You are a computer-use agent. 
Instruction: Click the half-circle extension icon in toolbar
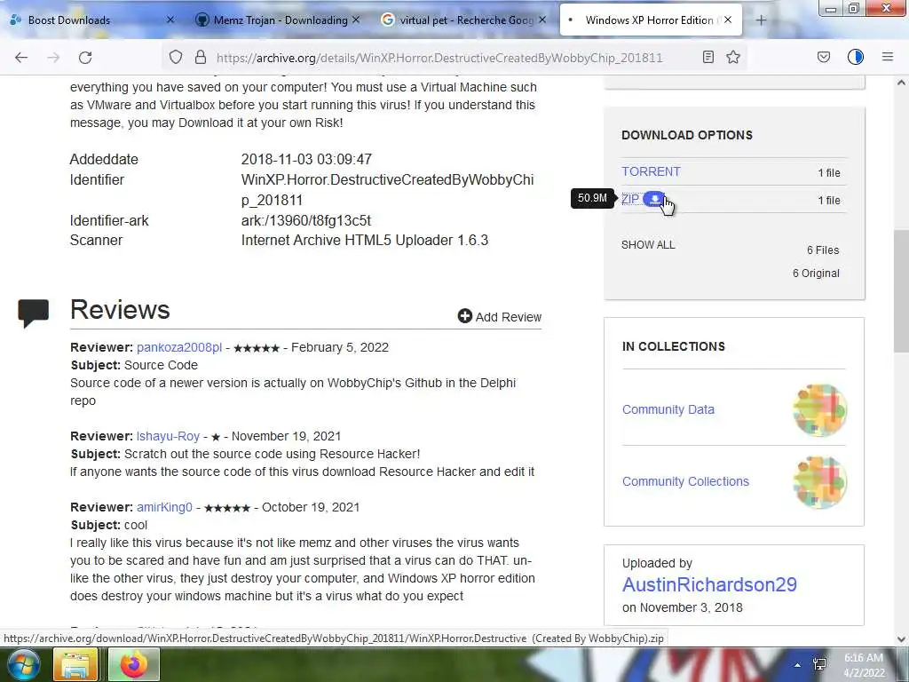click(856, 57)
